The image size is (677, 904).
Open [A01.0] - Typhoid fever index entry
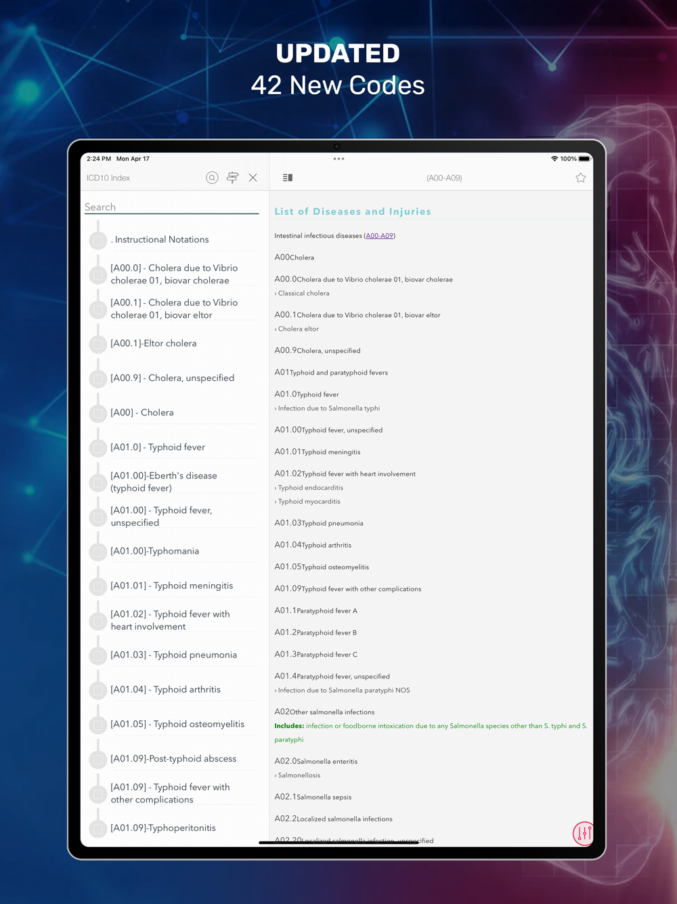point(158,447)
